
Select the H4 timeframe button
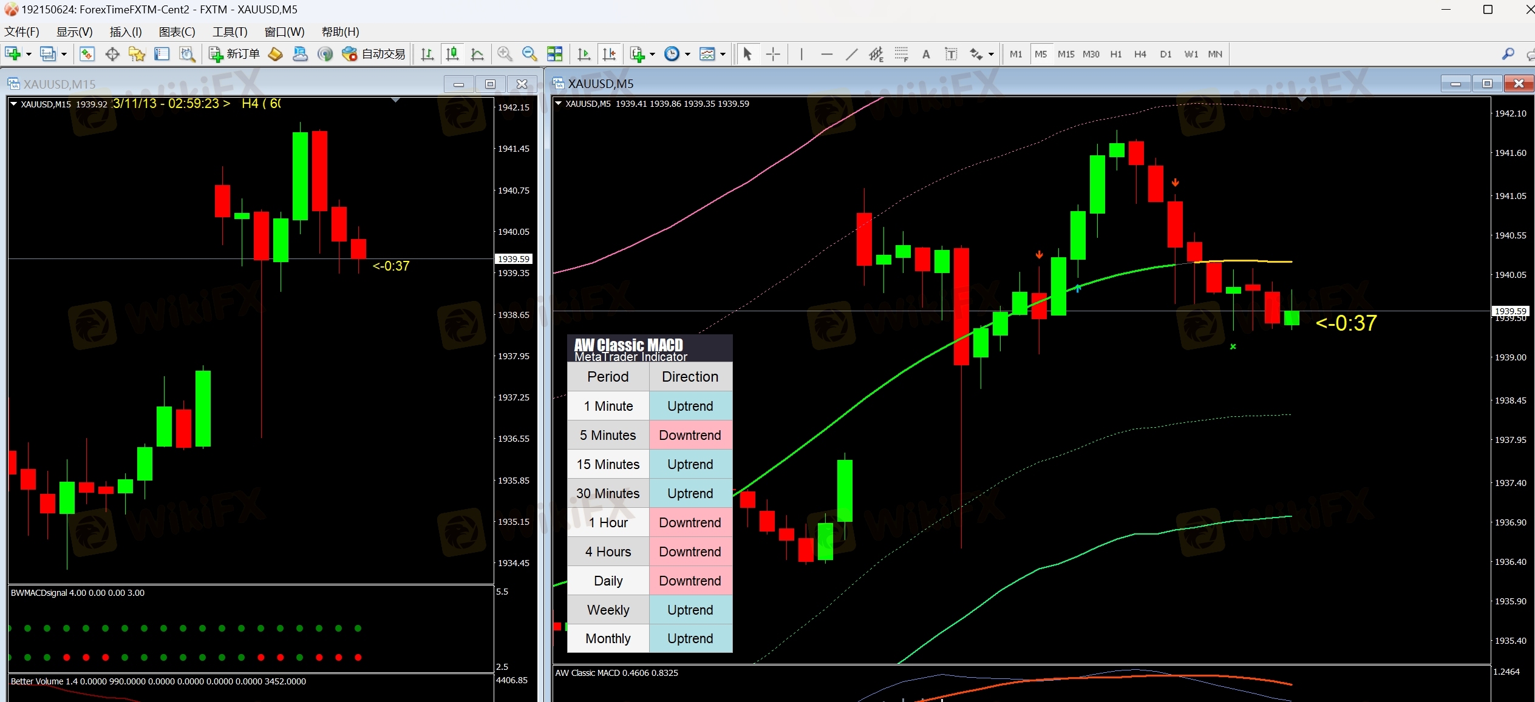click(1140, 54)
